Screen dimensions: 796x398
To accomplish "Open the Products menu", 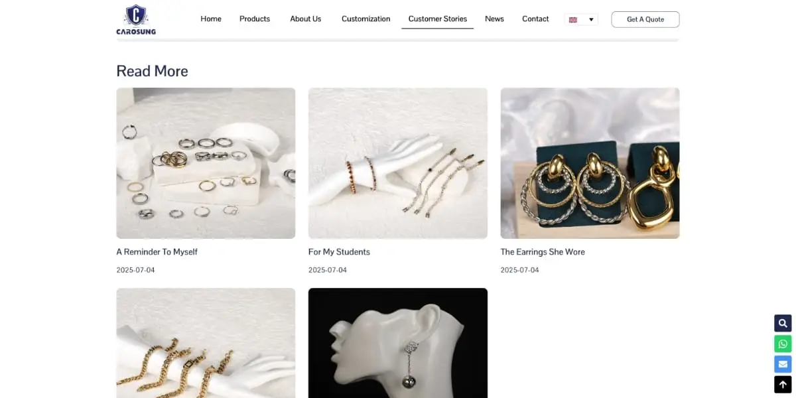I will click(255, 19).
